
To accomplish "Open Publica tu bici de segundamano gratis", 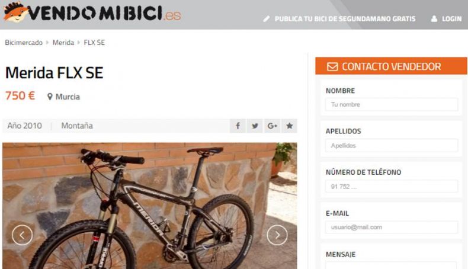I will pyautogui.click(x=345, y=19).
